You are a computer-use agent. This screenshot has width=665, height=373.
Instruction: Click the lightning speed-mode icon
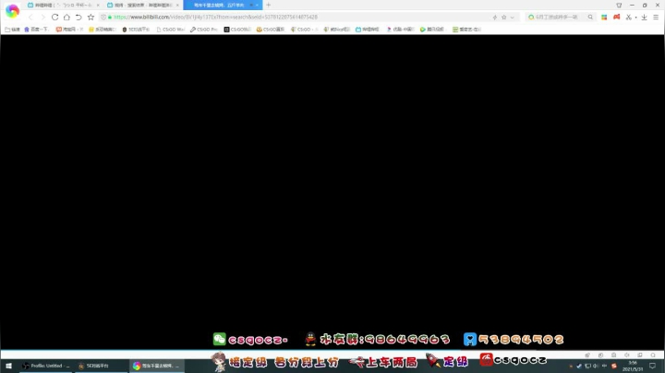point(494,18)
